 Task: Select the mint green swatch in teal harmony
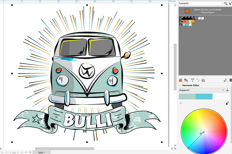pos(184,24)
